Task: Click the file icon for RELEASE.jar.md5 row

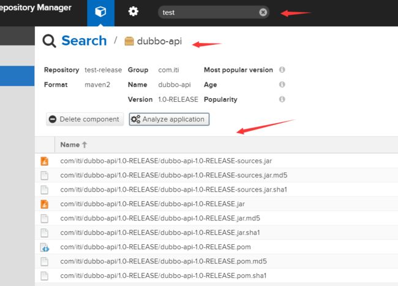Action: [45, 218]
